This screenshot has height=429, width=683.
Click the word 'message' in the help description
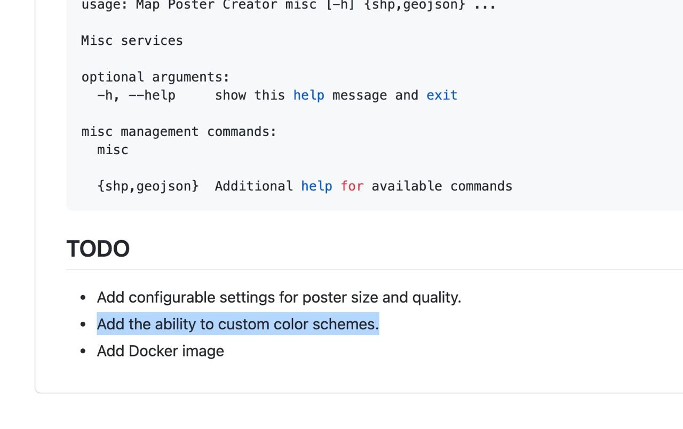(360, 96)
